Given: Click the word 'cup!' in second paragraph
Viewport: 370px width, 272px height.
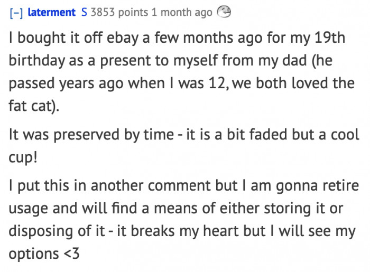Looking at the screenshot, I should tap(21, 158).
